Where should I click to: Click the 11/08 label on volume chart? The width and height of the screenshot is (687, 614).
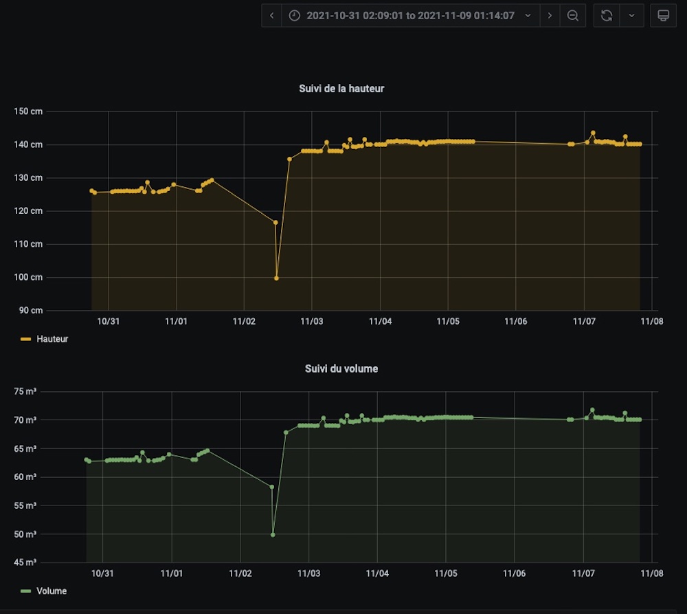coord(652,573)
